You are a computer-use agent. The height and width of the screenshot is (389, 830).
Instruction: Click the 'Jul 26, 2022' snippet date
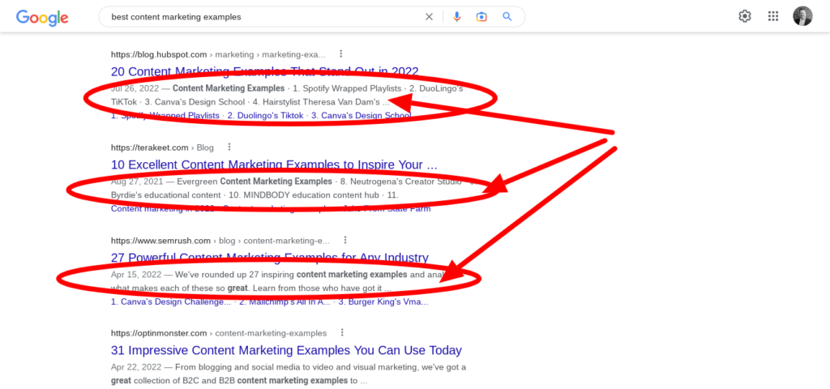(x=135, y=88)
